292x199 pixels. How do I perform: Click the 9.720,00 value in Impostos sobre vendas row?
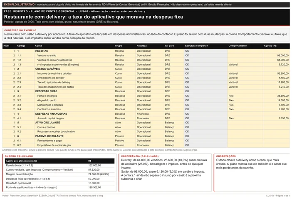[284, 65]
